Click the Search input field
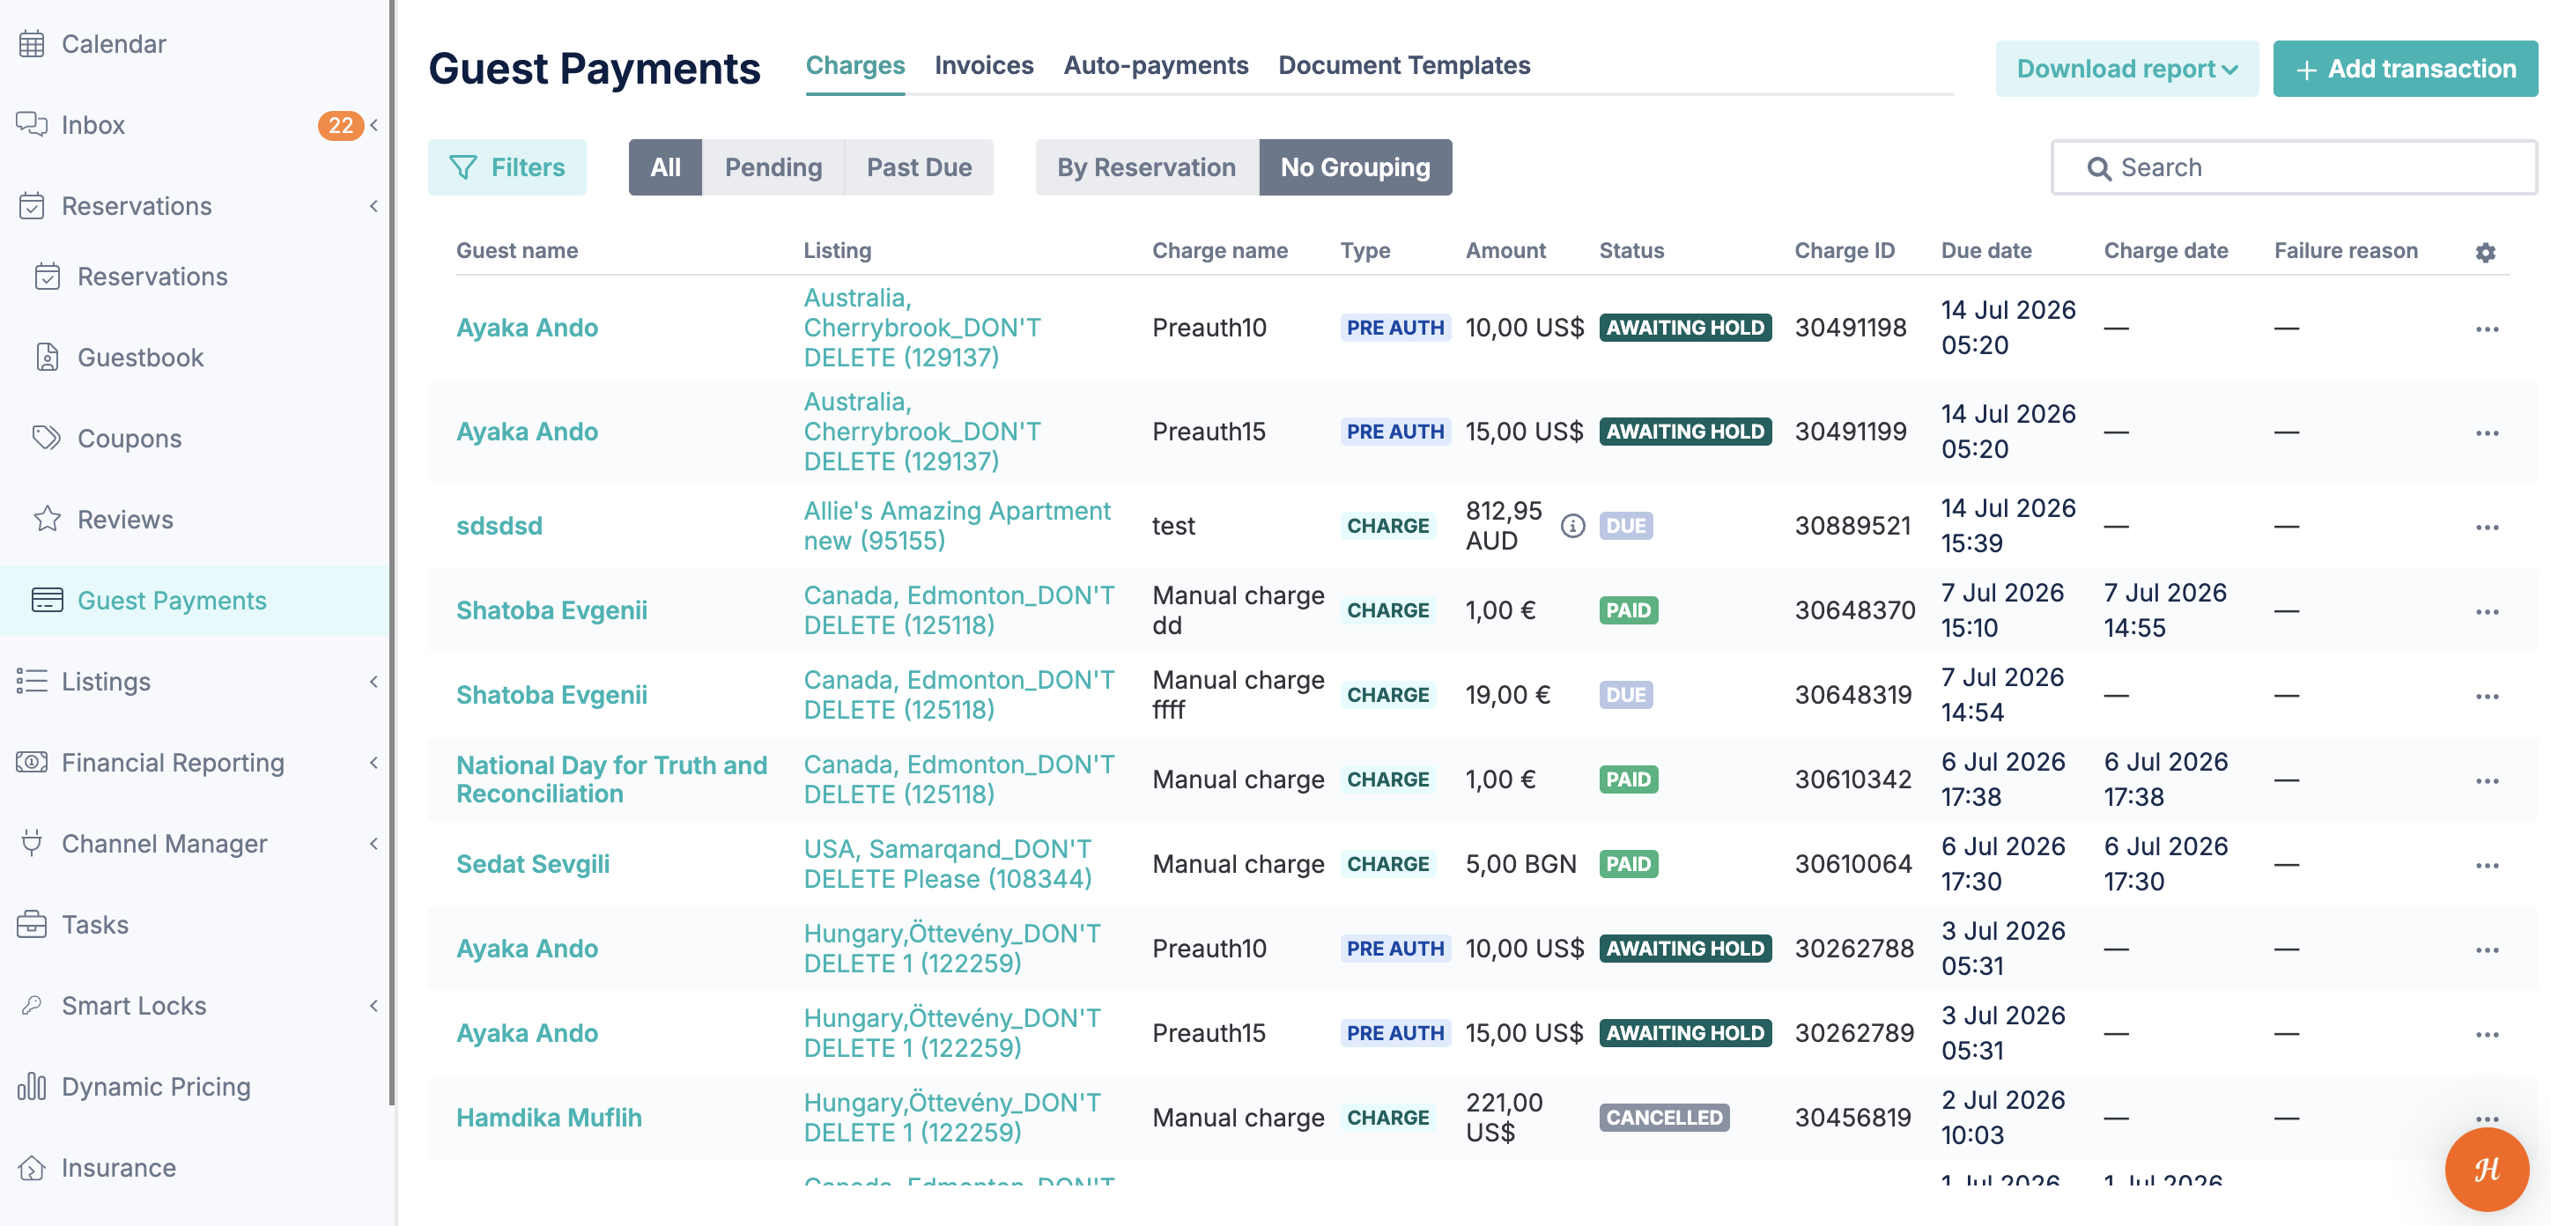 2294,167
